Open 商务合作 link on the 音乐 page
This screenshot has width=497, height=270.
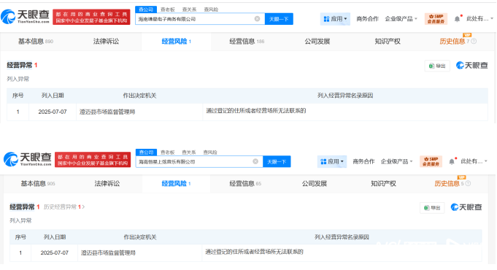[x=363, y=161]
